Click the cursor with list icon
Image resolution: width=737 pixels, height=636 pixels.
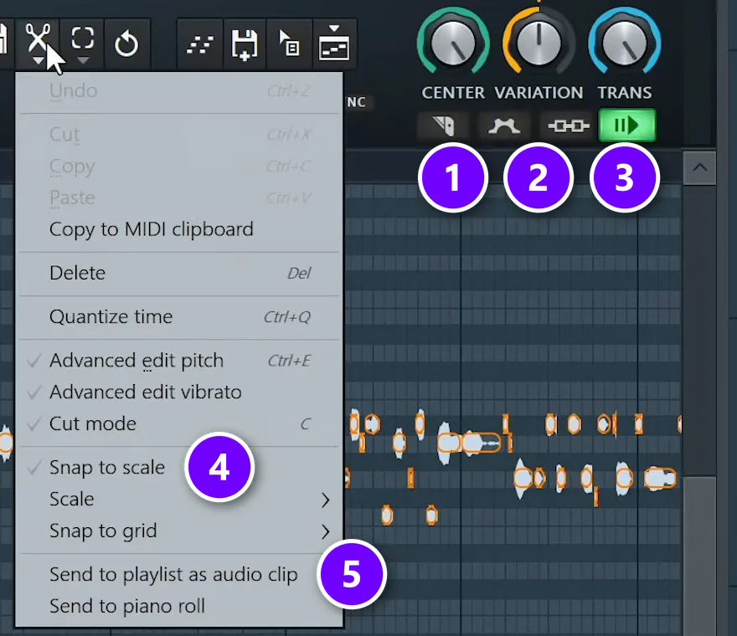[289, 44]
